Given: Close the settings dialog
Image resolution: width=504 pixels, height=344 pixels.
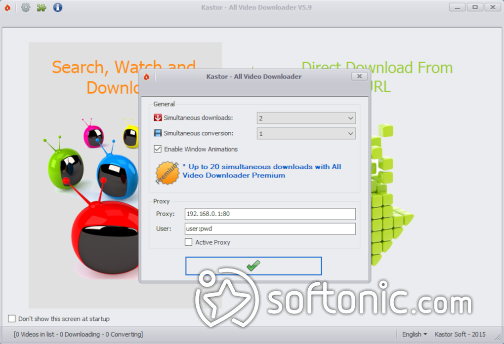Looking at the screenshot, I should coord(359,76).
